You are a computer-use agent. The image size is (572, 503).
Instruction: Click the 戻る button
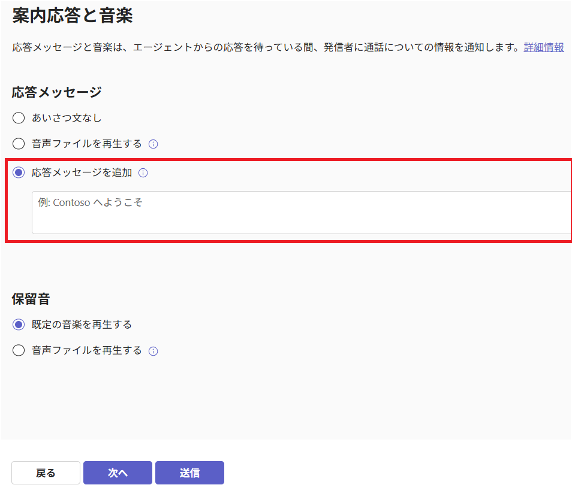point(46,473)
